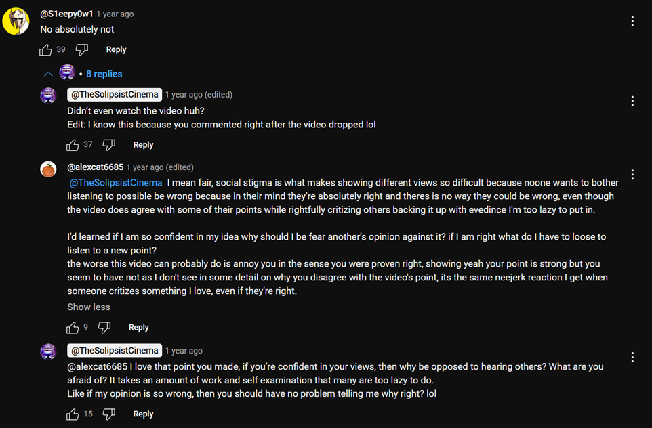Click the @TheSolipsistCinema name badge on last reply
The image size is (652, 428).
coord(115,351)
